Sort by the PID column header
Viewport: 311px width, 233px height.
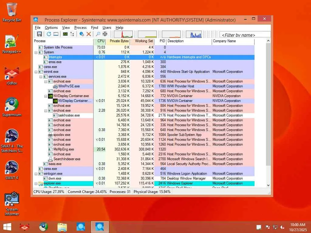pos(160,41)
